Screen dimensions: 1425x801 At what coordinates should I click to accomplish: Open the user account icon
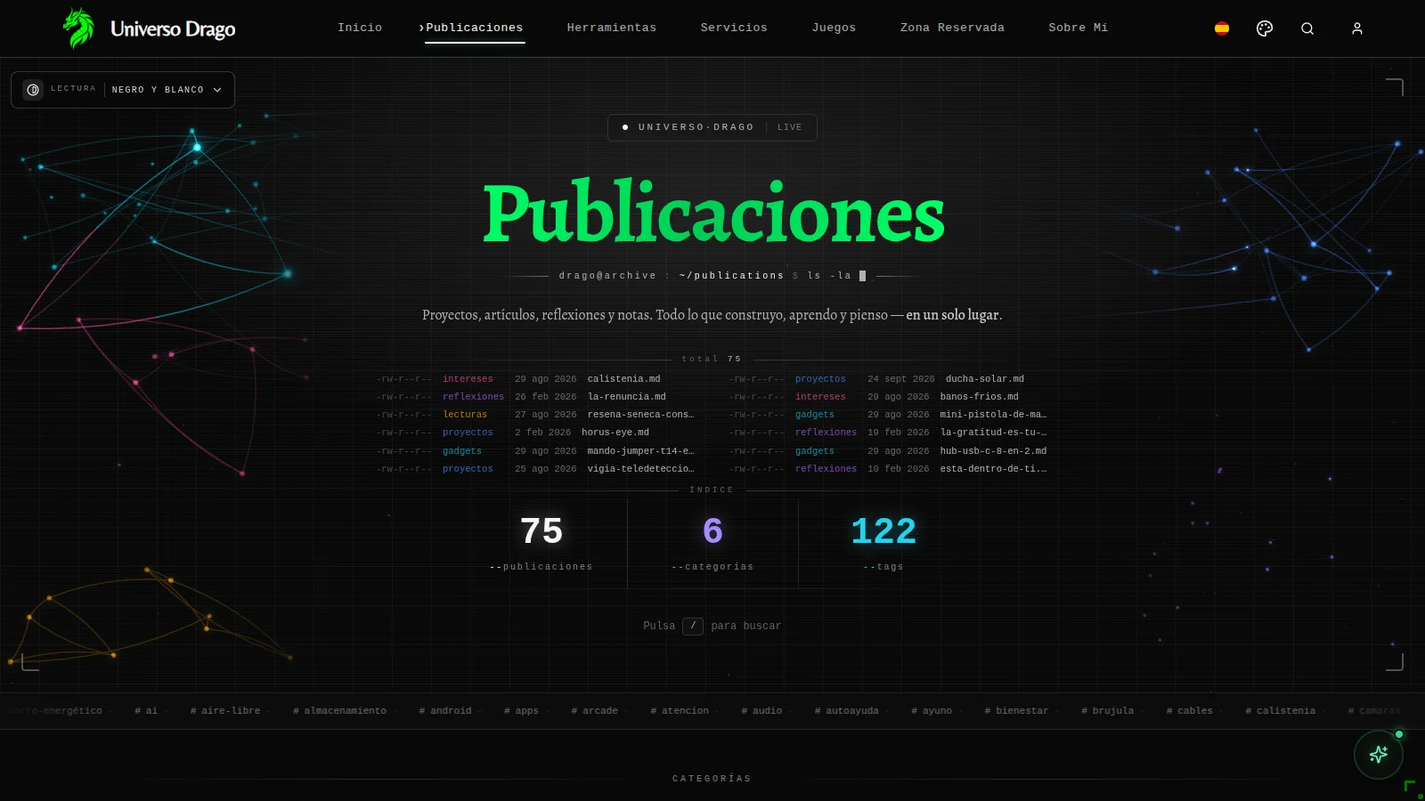[1357, 28]
